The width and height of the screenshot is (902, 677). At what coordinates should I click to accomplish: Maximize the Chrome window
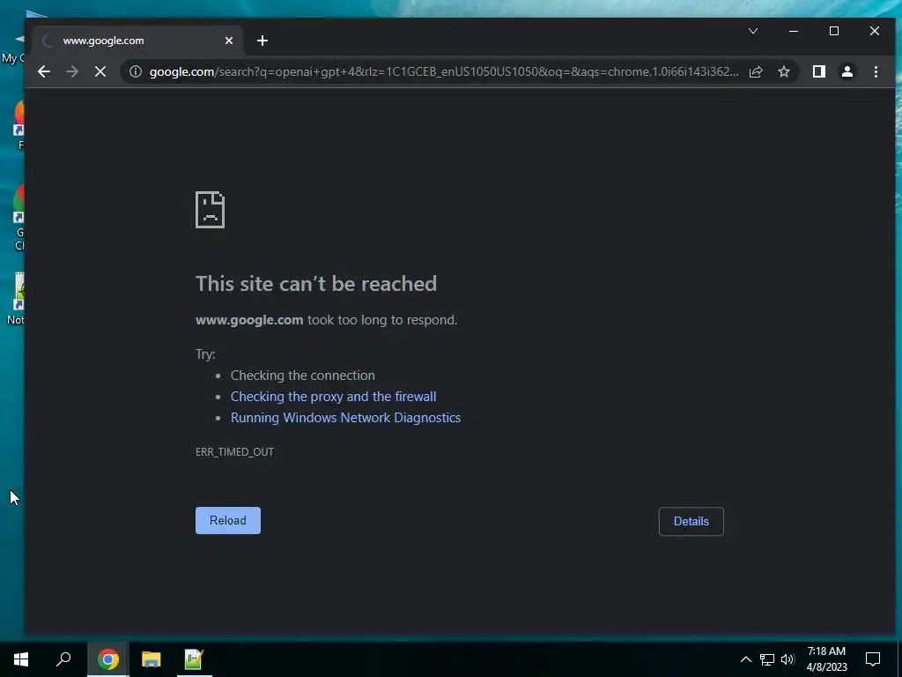tap(834, 31)
